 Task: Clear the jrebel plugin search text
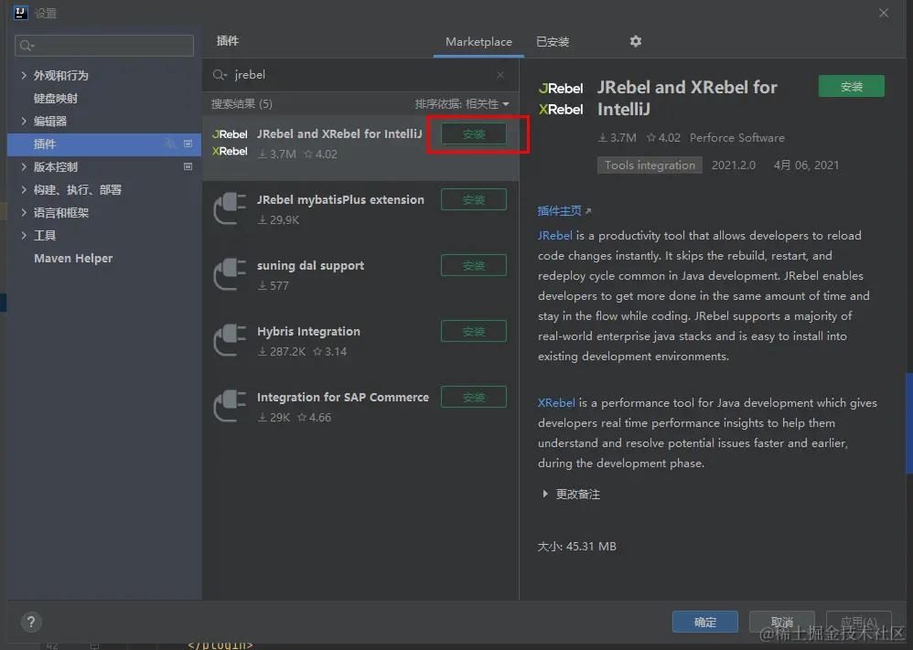click(x=500, y=75)
